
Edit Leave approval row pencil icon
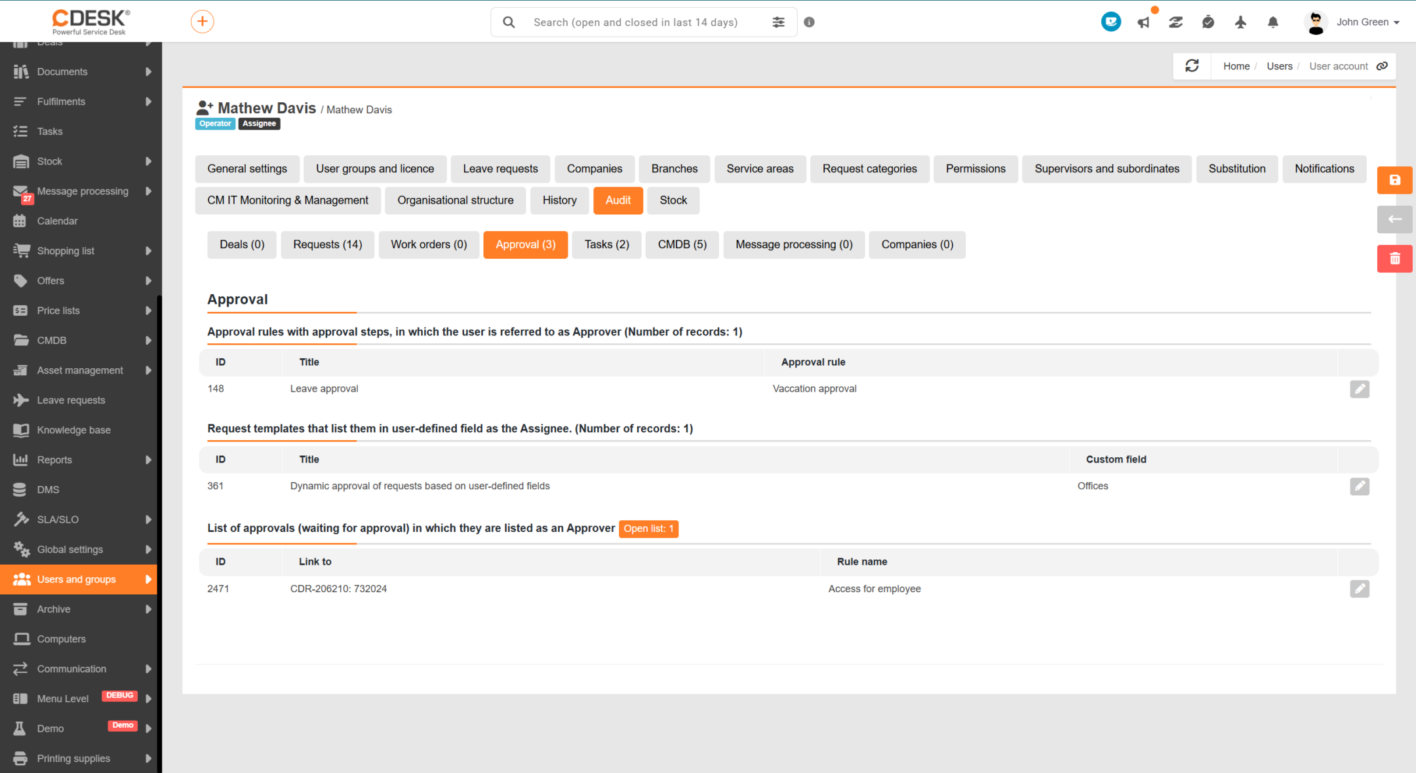(1360, 389)
